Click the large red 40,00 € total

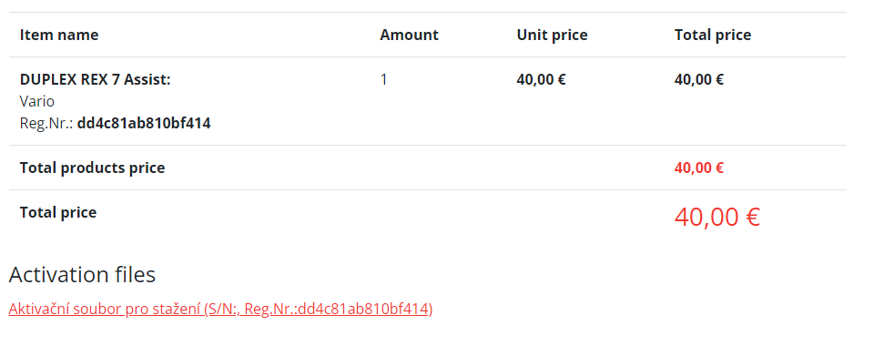[x=717, y=217]
